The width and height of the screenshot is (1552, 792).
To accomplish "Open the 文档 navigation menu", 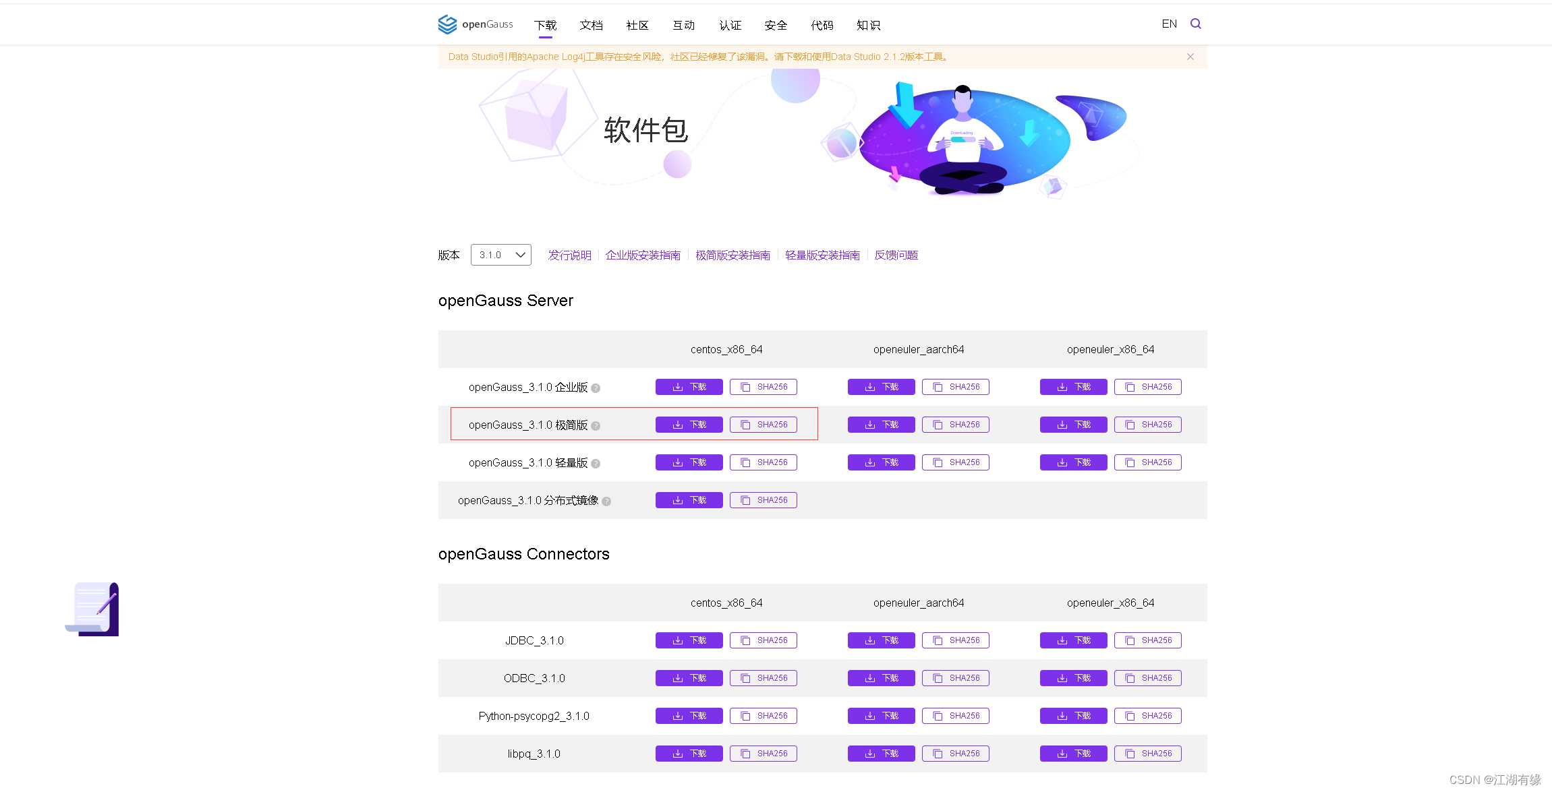I will 591,25.
